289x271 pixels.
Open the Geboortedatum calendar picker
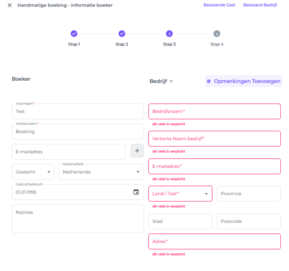click(x=136, y=192)
